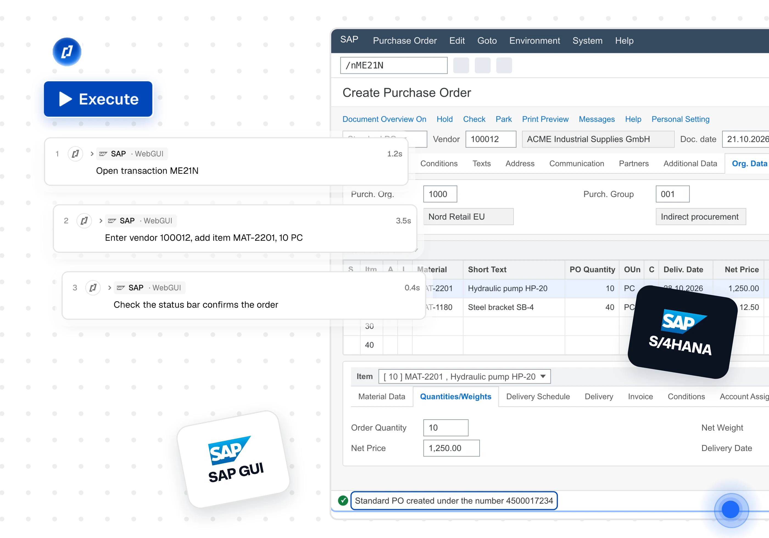Click the round blue logo above Execute
This screenshot has width=769, height=538.
point(67,52)
